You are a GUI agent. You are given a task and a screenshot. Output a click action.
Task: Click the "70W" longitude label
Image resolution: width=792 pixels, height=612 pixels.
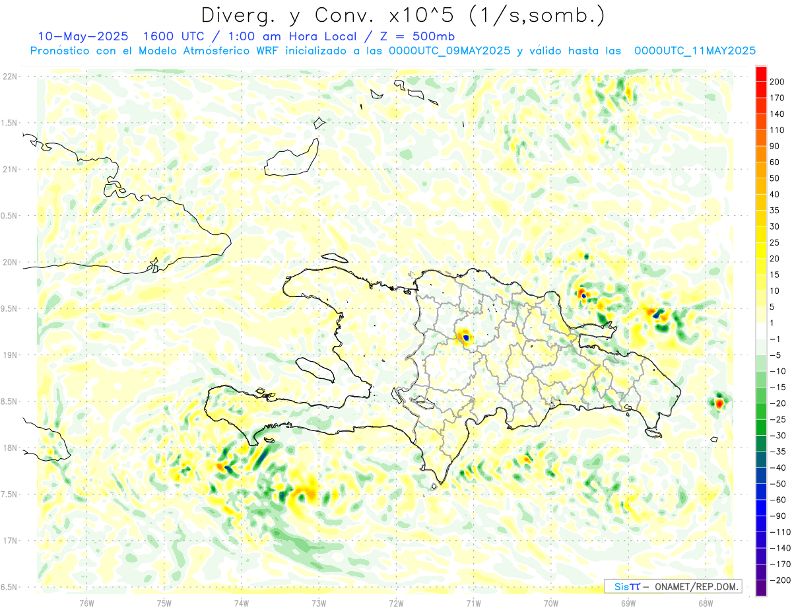(x=551, y=603)
